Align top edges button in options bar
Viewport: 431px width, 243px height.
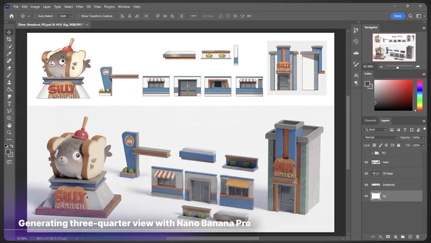click(x=158, y=16)
